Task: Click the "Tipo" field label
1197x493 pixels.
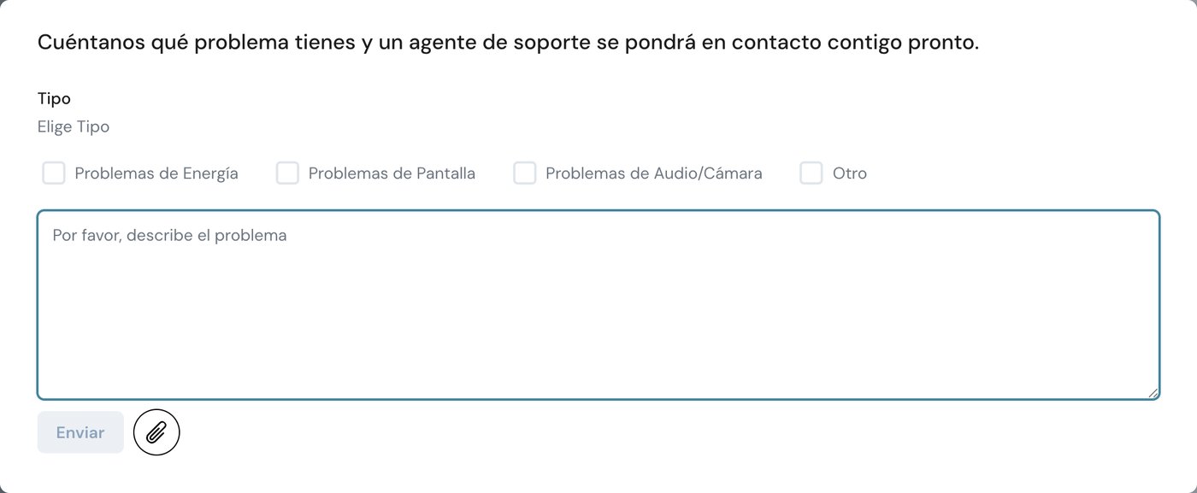Action: pos(54,99)
